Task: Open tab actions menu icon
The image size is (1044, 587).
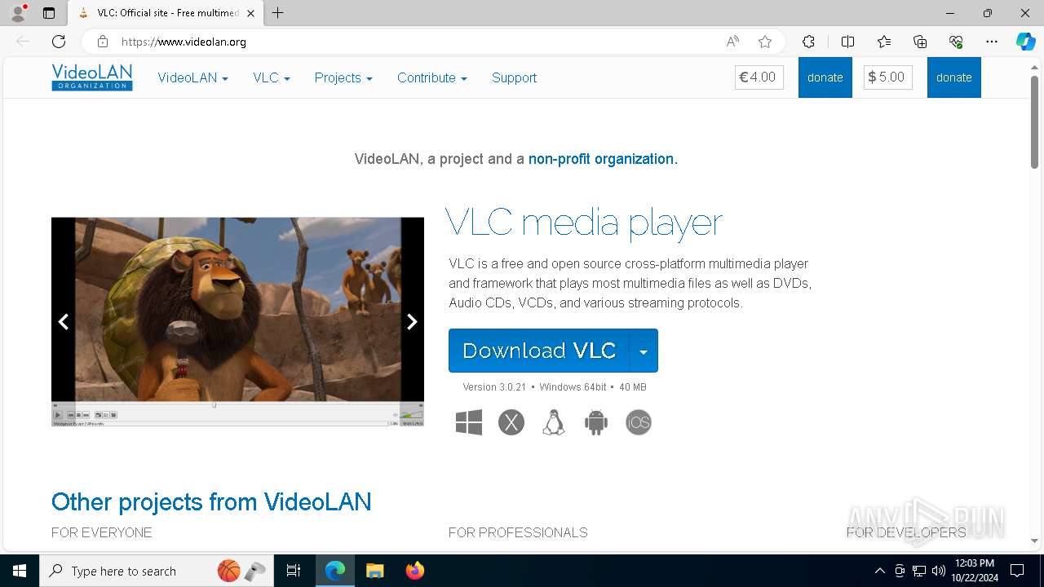Action: (49, 13)
